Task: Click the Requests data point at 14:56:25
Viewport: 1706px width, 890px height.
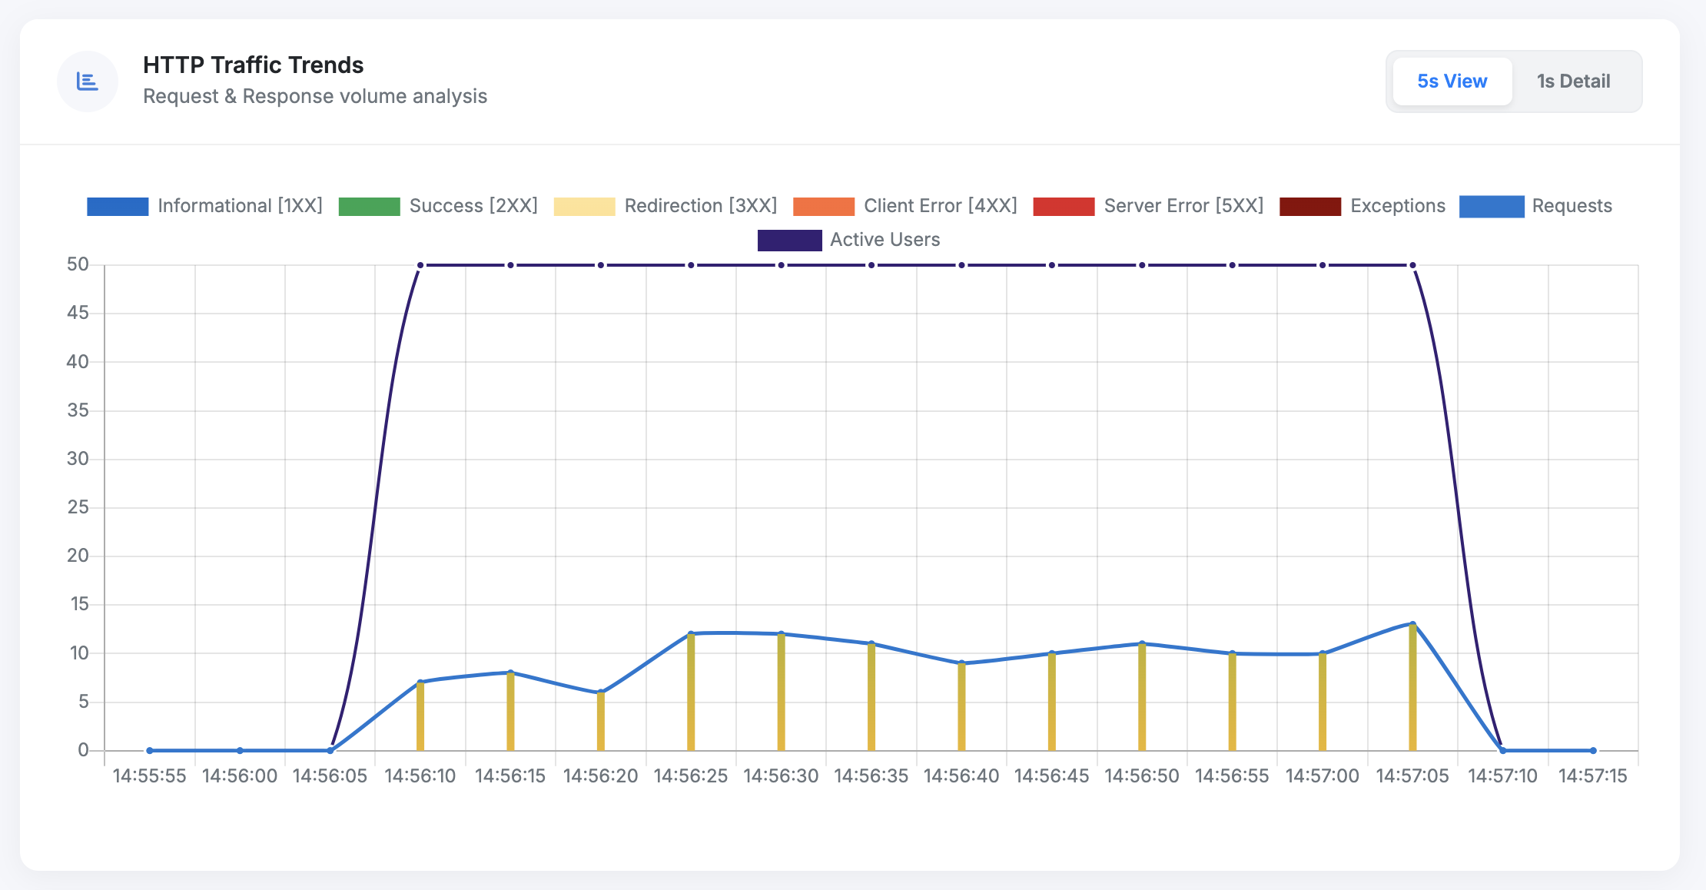Action: (x=691, y=634)
